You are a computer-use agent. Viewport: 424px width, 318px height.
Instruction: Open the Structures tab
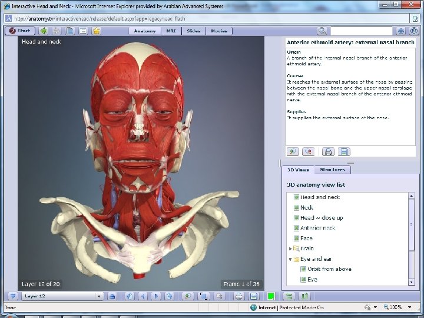click(332, 170)
